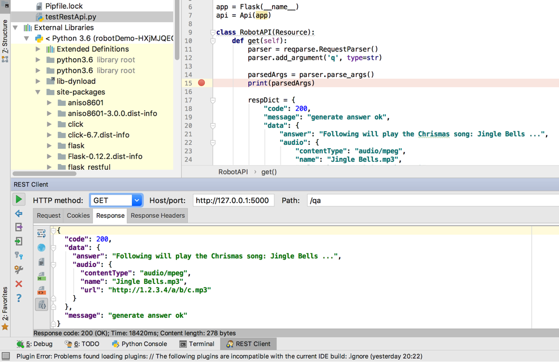Viewport: 559px width, 362px height.
Task: Switch to the Response Headers tab
Action: (x=157, y=216)
